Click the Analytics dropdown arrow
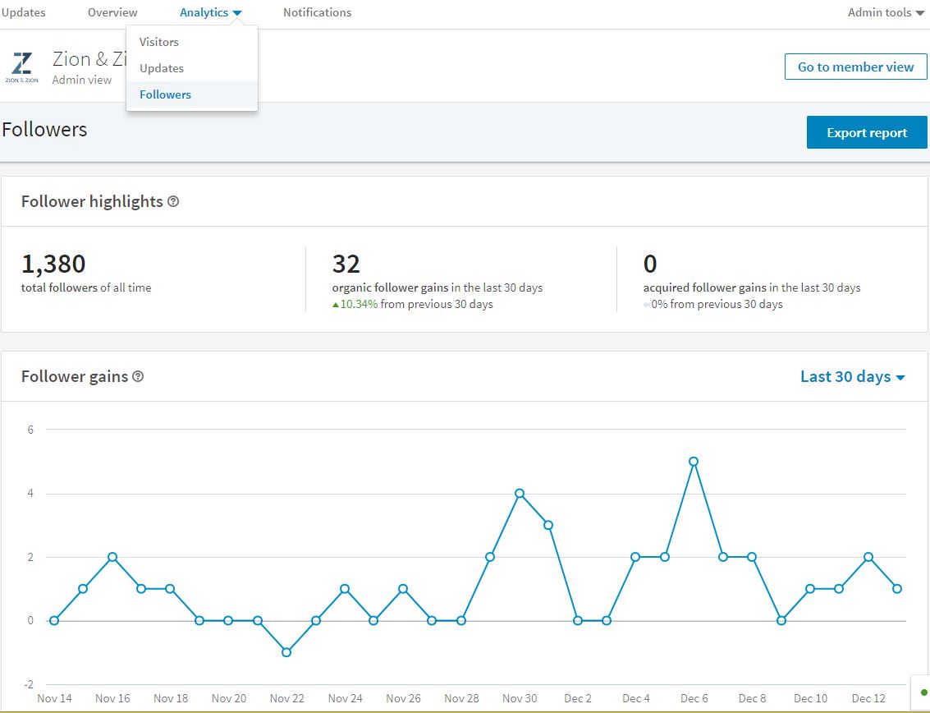Image resolution: width=930 pixels, height=713 pixels. click(x=237, y=12)
